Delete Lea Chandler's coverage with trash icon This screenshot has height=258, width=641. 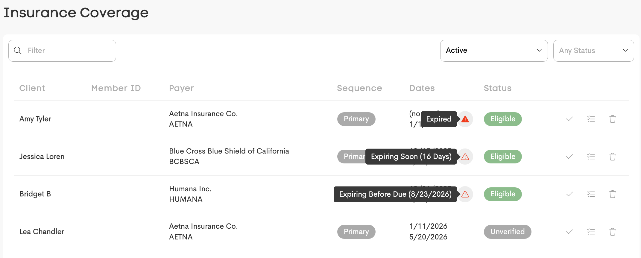(x=612, y=232)
